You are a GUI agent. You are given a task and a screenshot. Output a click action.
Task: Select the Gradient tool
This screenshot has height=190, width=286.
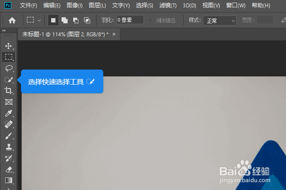click(9, 180)
